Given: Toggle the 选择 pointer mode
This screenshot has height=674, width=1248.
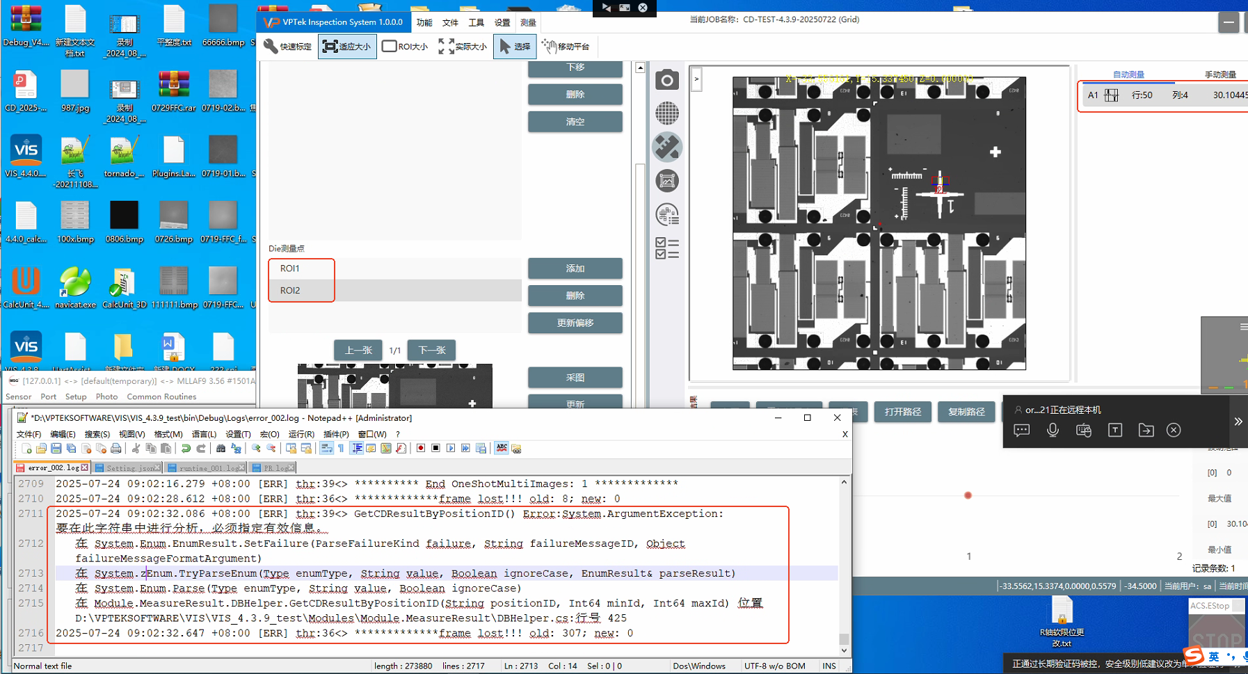Looking at the screenshot, I should 515,47.
